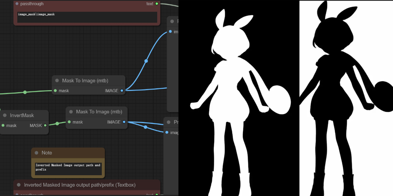Click IMAGE output port of lower Mask To Image node
The width and height of the screenshot is (393, 196).
click(124, 122)
